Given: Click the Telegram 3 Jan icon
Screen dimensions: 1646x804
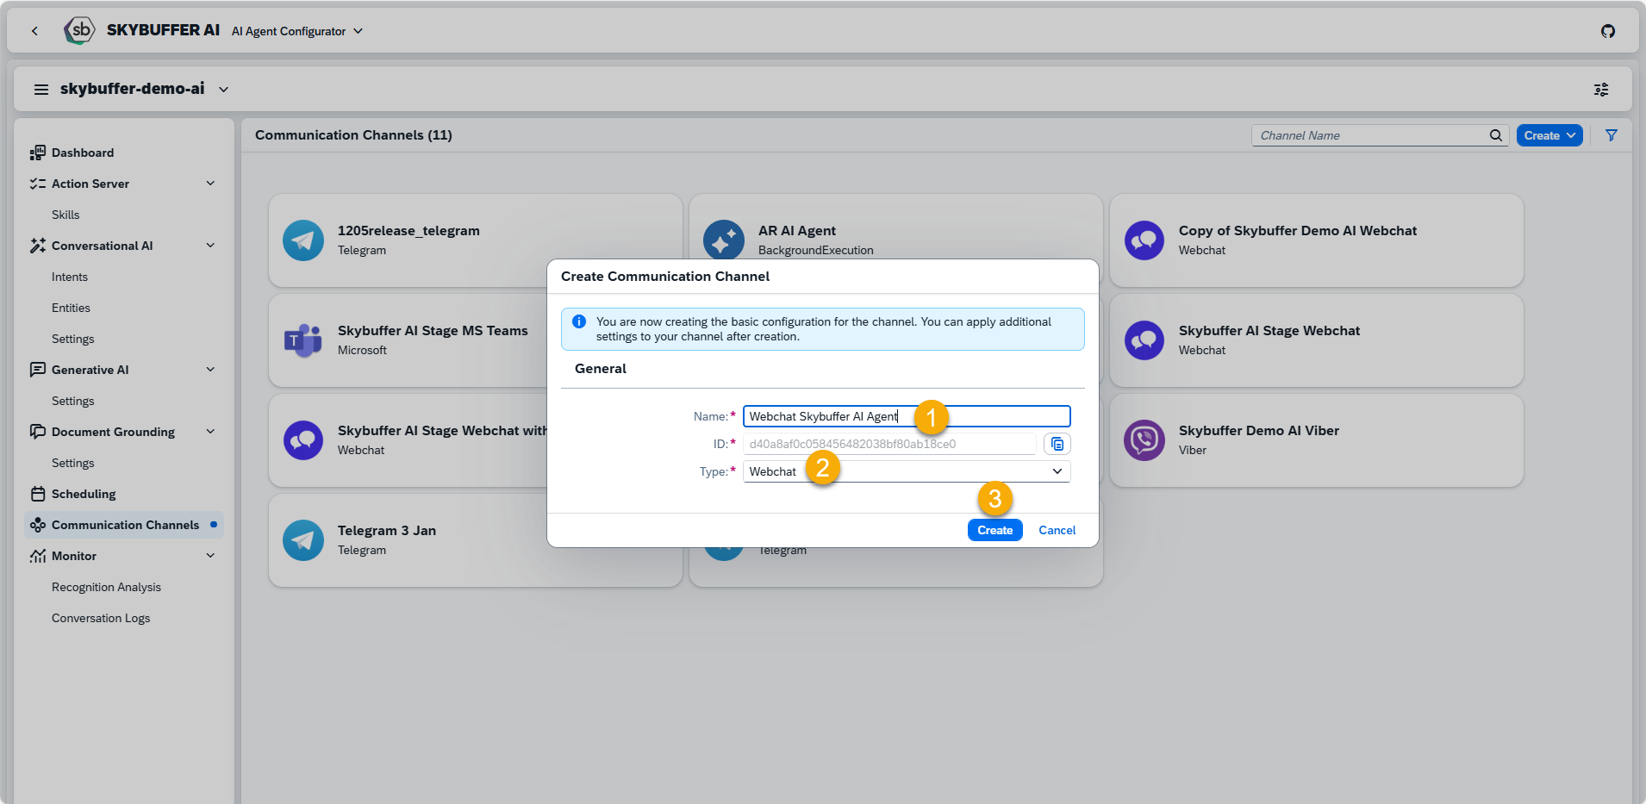Looking at the screenshot, I should point(303,540).
